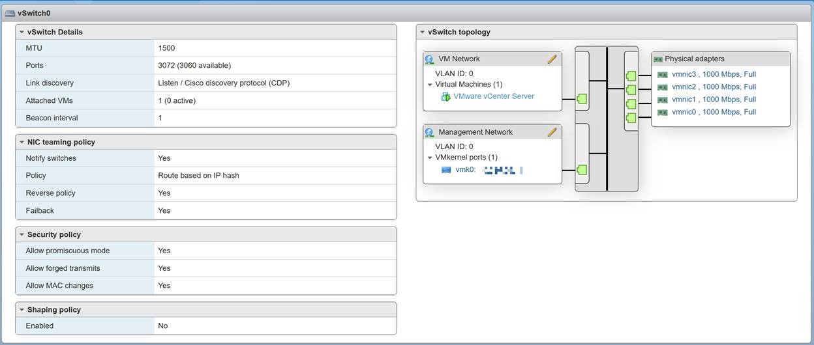Collapse the vSwitch Details section
This screenshot has height=345, width=814.
tap(22, 32)
